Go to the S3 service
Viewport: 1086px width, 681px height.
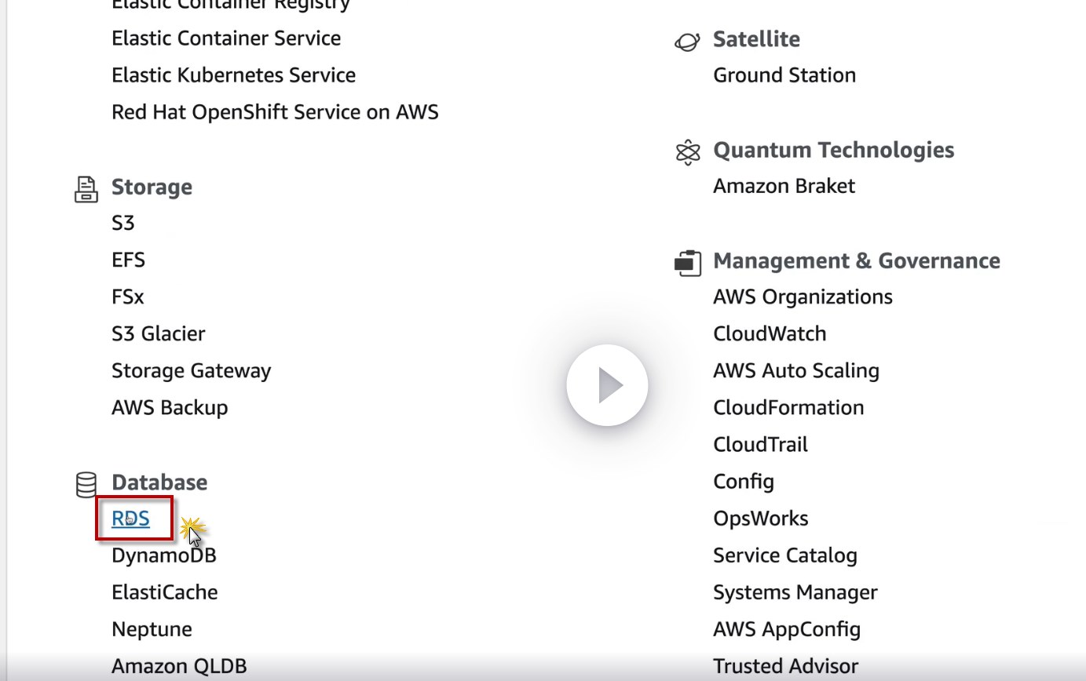tap(123, 224)
